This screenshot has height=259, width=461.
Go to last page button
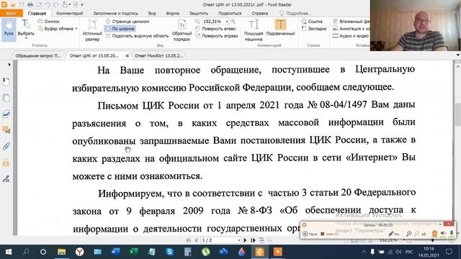(x=253, y=240)
